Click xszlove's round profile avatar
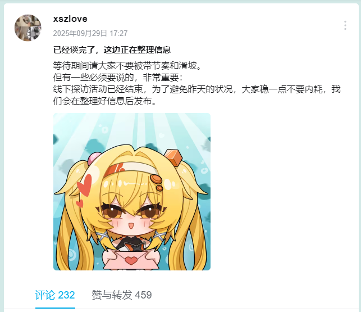Viewport: 361px width, 312px height. point(28,28)
